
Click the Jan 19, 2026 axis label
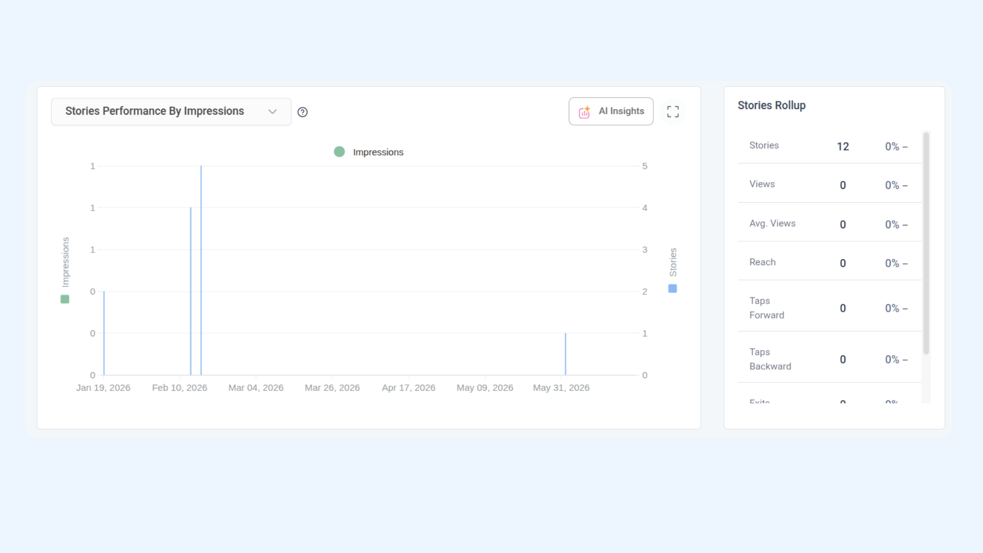pos(103,388)
